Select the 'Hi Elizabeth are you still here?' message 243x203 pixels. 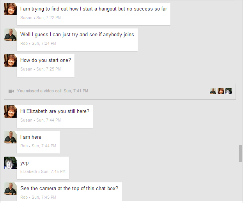point(55,111)
